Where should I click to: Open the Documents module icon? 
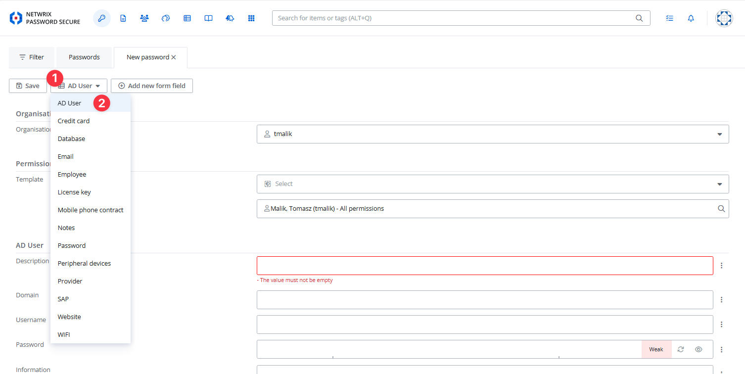coord(123,18)
